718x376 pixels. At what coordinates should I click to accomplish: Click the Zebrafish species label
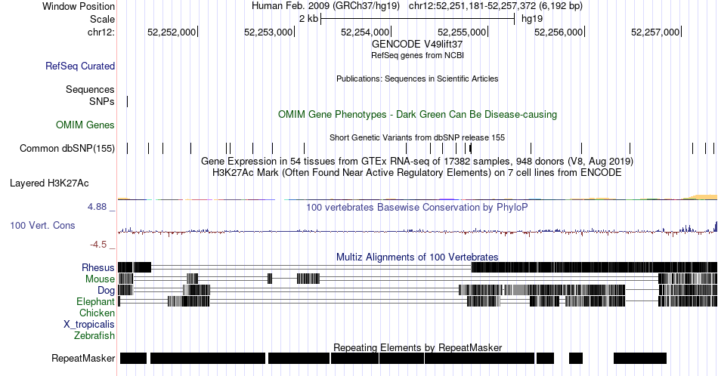[x=94, y=335]
